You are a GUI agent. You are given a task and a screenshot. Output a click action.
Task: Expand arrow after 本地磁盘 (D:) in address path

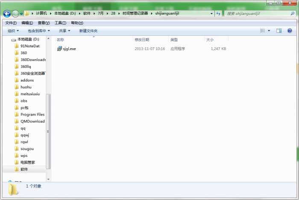(x=79, y=13)
